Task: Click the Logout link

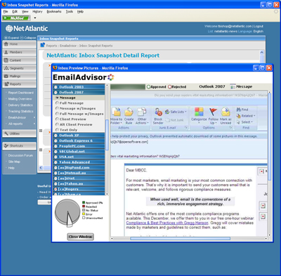Action: 259,26
